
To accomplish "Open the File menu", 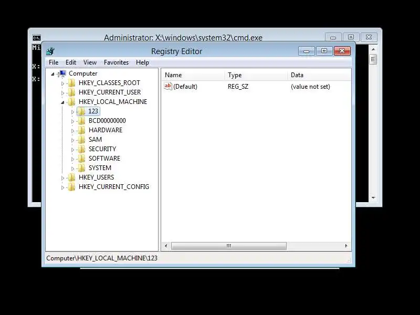I will pos(54,62).
